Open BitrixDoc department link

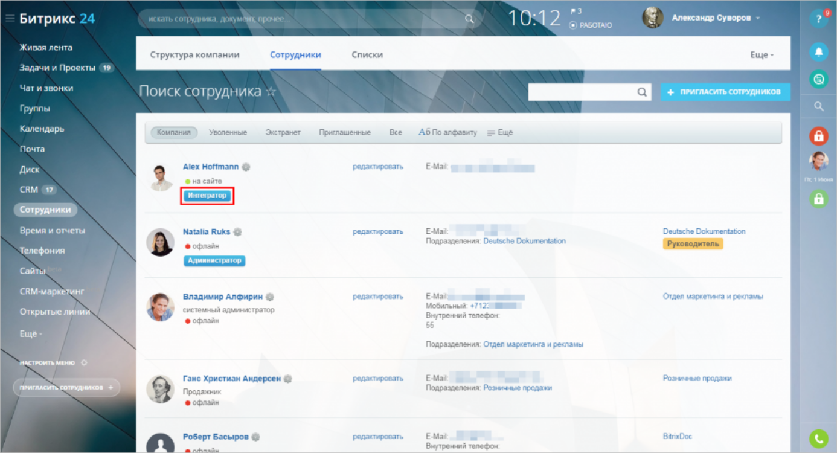[x=678, y=436]
